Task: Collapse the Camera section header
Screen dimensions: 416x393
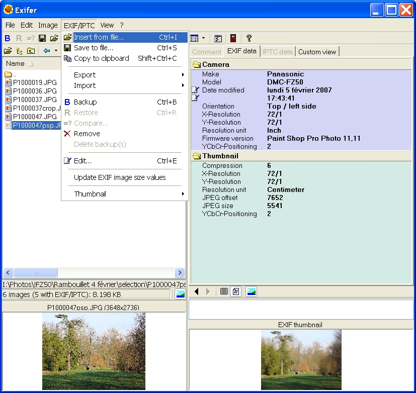Action: [x=216, y=64]
